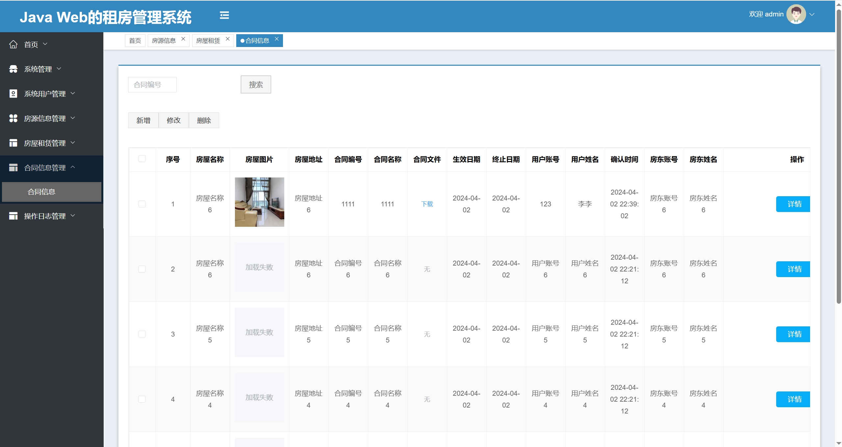Image resolution: width=842 pixels, height=447 pixels.
Task: Expand the 首页 sidebar menu chevron
Action: click(45, 44)
